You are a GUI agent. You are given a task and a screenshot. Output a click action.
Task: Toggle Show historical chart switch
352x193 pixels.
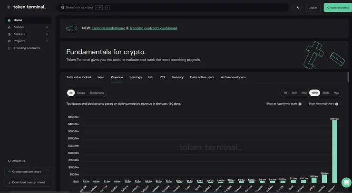pyautogui.click(x=338, y=104)
